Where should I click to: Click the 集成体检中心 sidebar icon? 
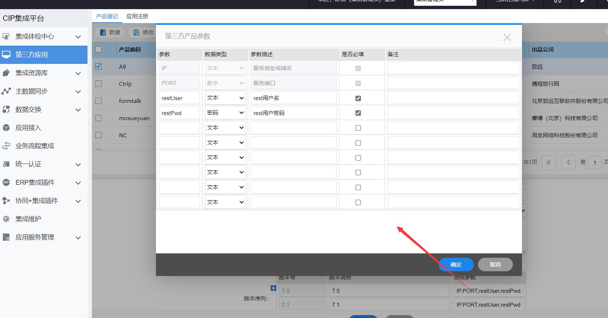(x=6, y=37)
